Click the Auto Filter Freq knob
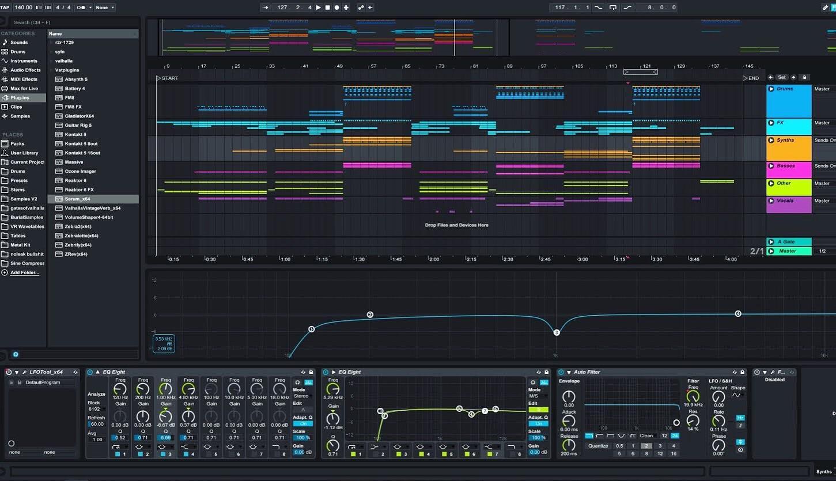Screen dimensions: 836x481 [694, 396]
